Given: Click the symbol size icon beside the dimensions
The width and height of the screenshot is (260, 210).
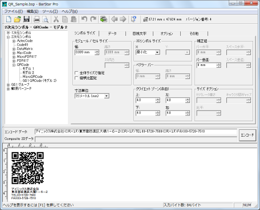Looking at the screenshot, I should tap(145, 19).
